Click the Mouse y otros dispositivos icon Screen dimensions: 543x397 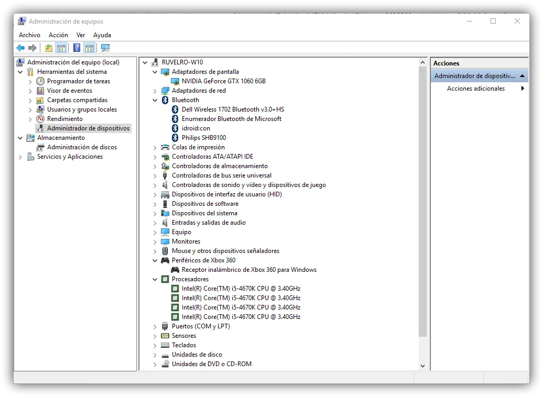[165, 251]
